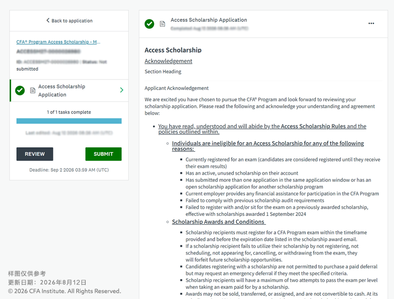Click 'Access Scholarship' bold heading
Image resolution: width=394 pixels, height=299 pixels.
pos(173,50)
